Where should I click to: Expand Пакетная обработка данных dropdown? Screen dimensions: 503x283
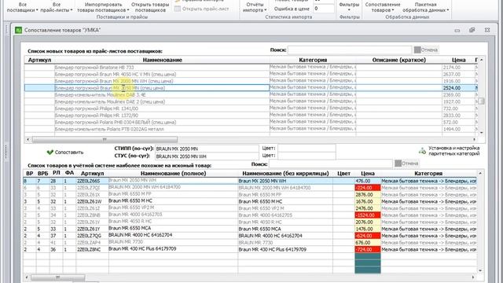426,7
